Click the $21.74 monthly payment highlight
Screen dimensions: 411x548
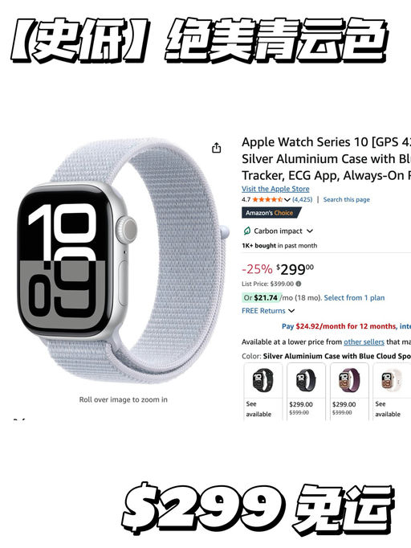[x=266, y=298]
